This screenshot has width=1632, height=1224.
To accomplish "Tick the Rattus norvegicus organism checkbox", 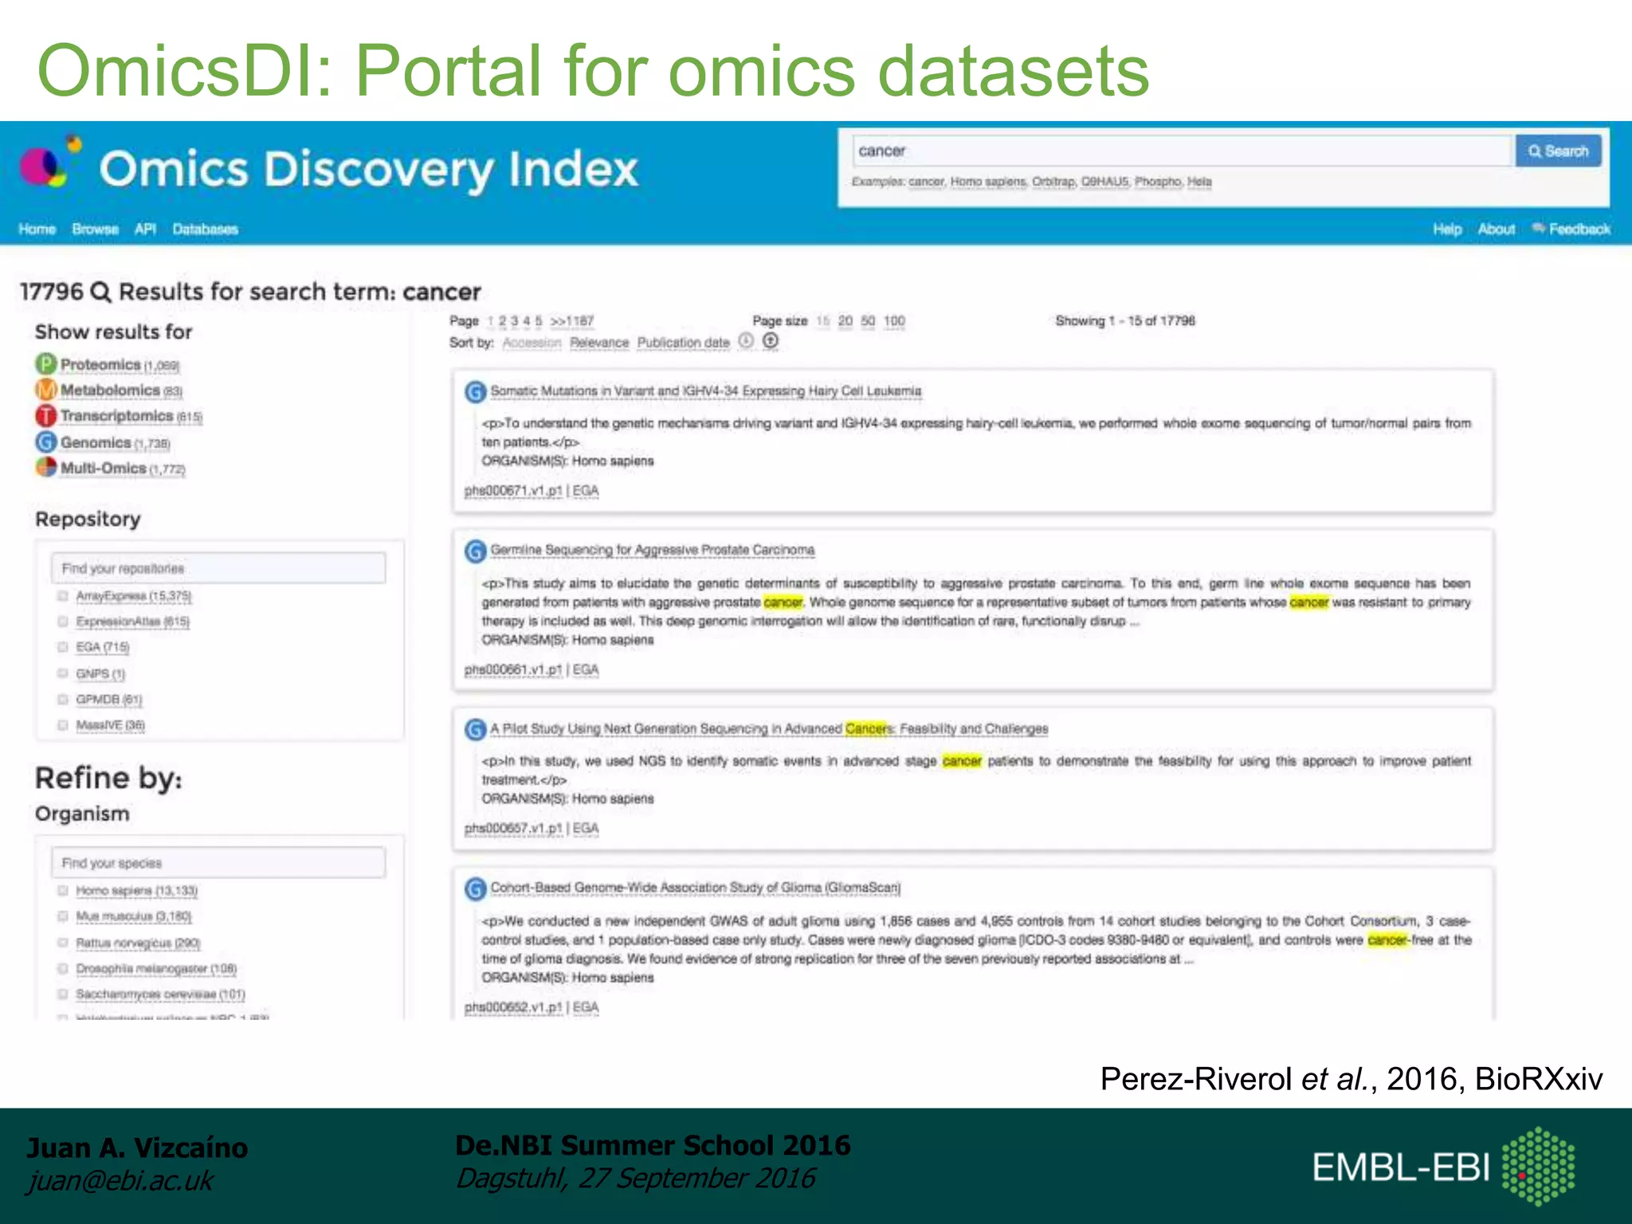I will 62,943.
